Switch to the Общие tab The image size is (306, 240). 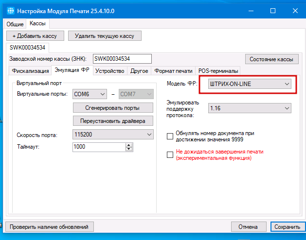[15, 24]
